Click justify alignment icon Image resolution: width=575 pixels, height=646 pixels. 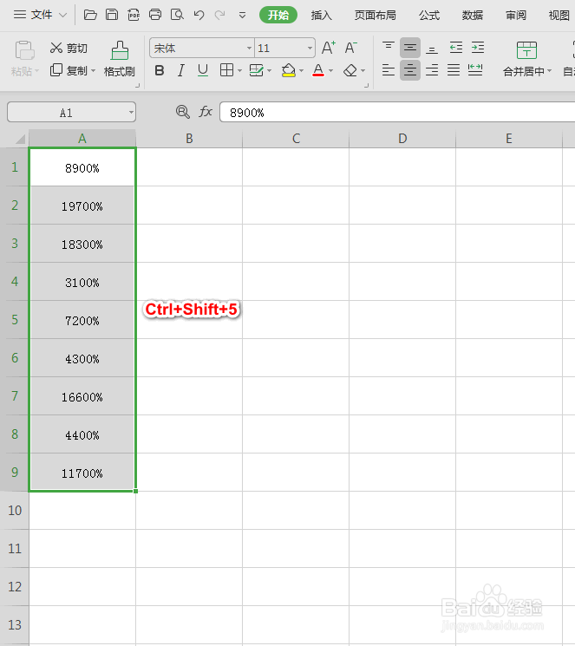pos(454,70)
